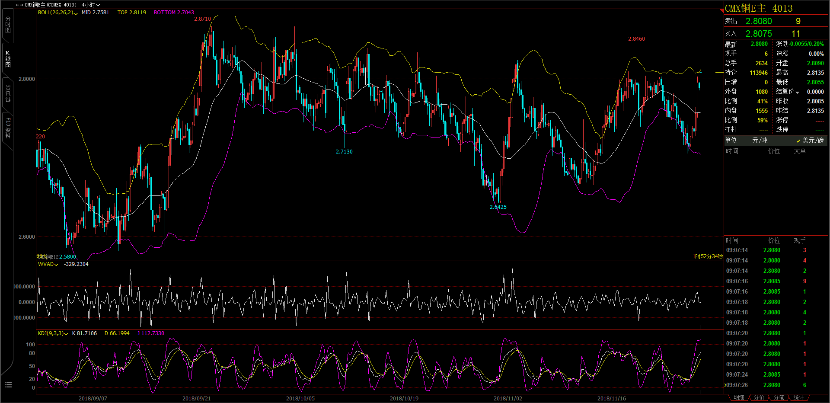Select the latest 09:07:26 trade row

(x=776, y=385)
